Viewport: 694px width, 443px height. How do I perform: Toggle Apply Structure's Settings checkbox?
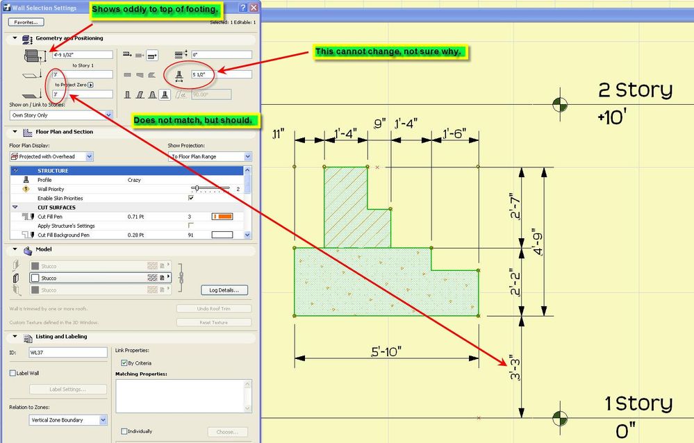(x=191, y=225)
